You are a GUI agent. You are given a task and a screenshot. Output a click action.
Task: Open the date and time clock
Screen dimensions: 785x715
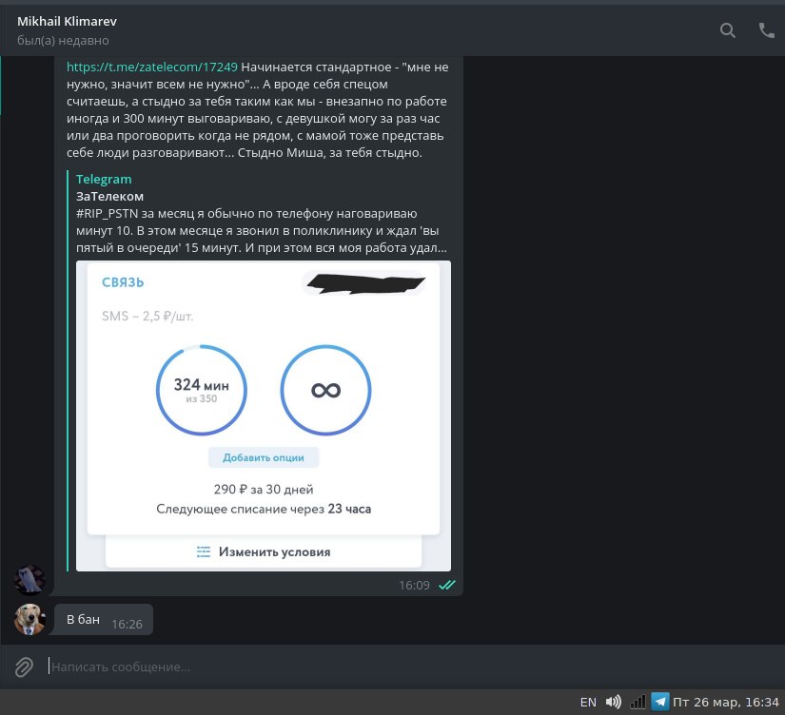point(725,703)
